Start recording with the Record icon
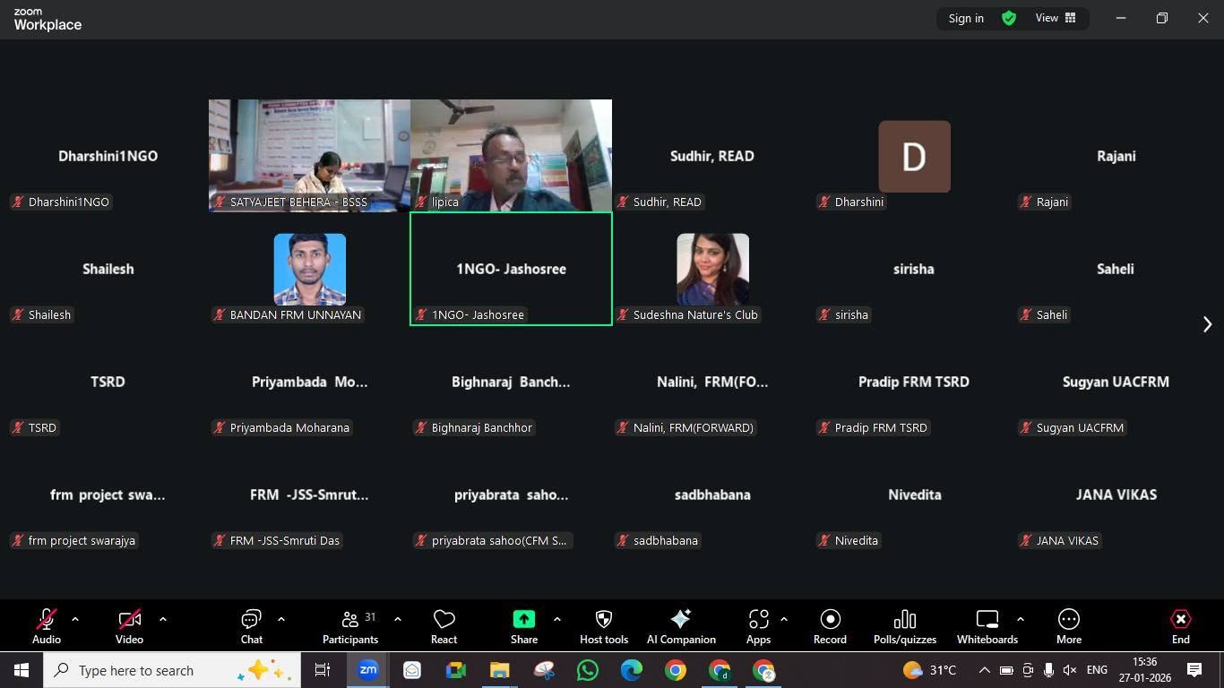Viewport: 1224px width, 688px height. [830, 619]
